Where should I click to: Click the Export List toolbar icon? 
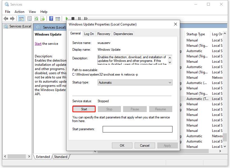43,18
